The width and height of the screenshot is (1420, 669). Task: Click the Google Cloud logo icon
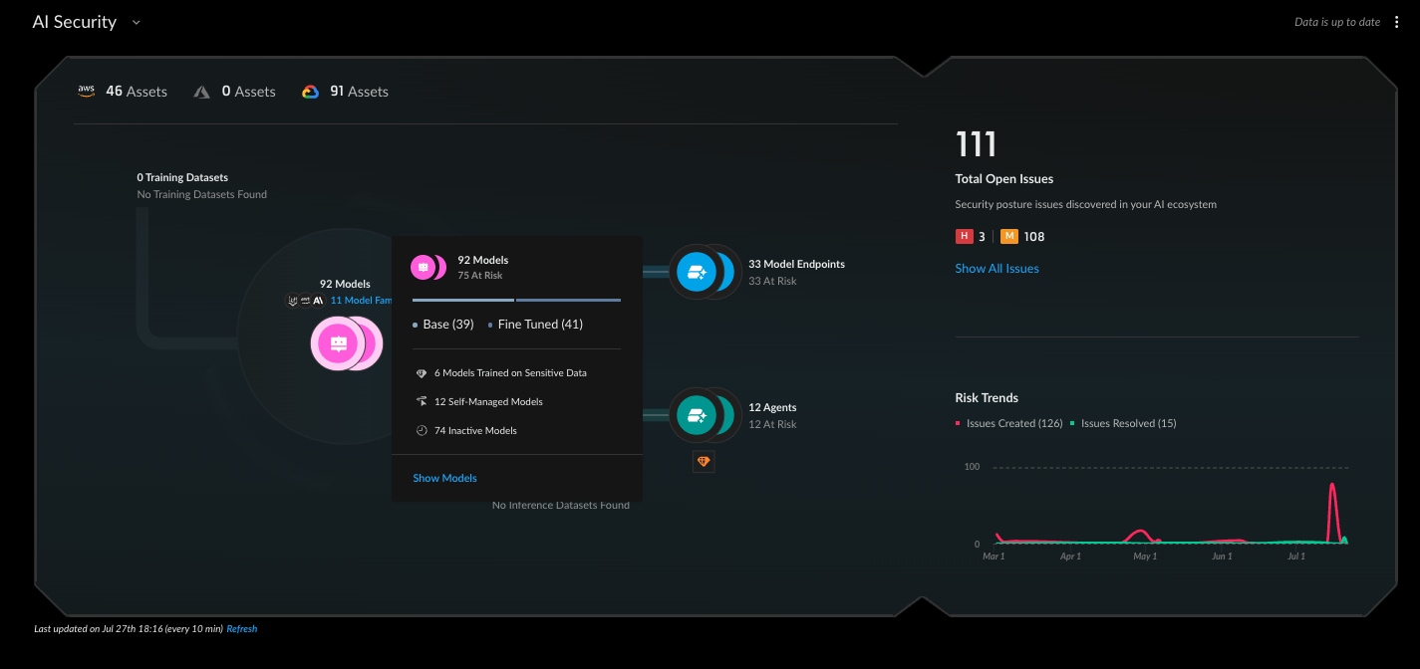(x=310, y=92)
